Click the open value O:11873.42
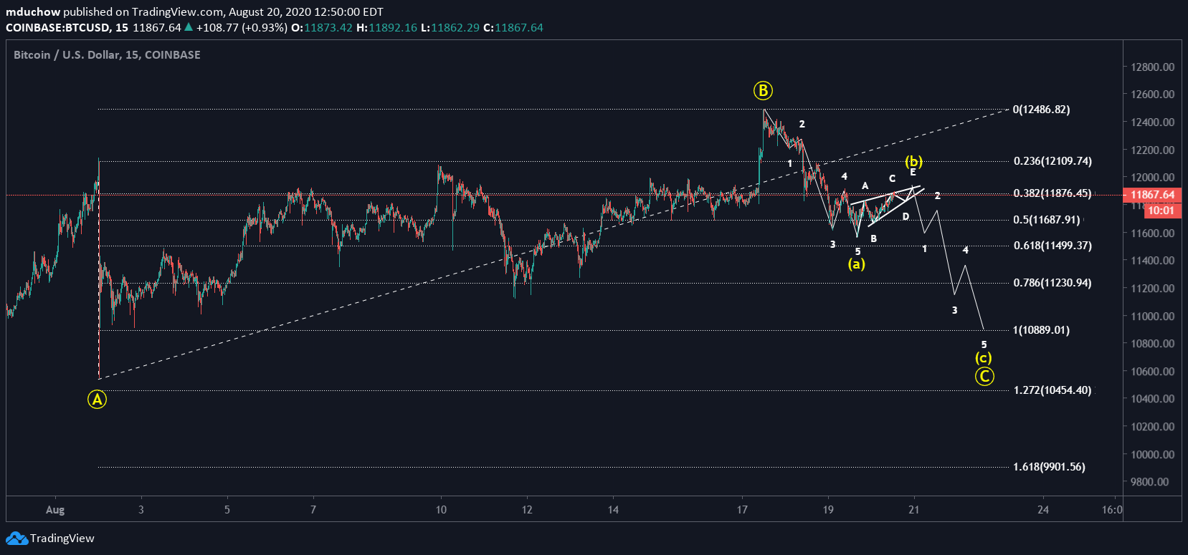The height and width of the screenshot is (555, 1188). tap(322, 27)
